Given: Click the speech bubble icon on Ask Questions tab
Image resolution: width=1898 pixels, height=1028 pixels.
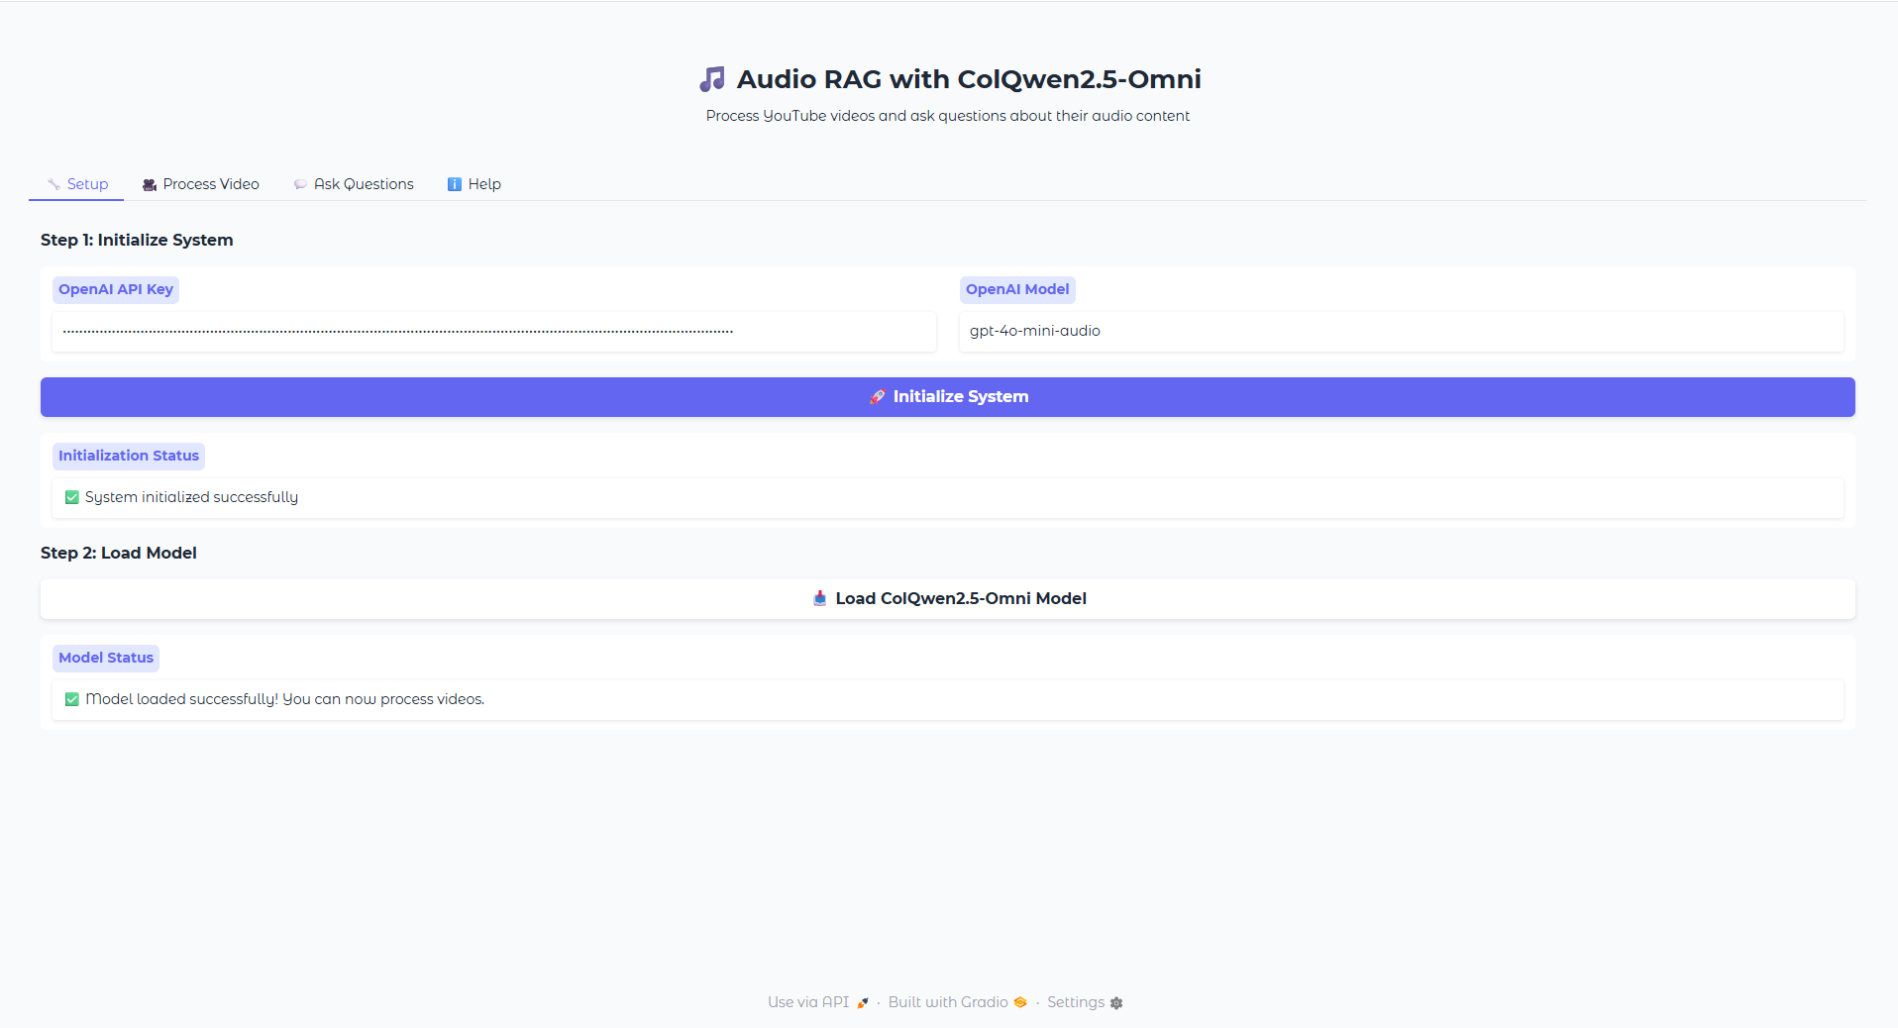Looking at the screenshot, I should point(299,184).
